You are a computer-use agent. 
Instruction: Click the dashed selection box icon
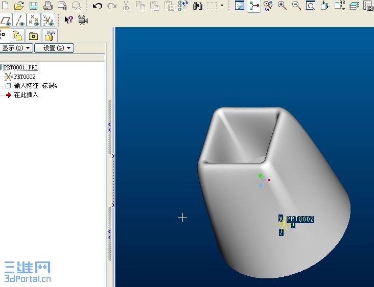tap(212, 6)
